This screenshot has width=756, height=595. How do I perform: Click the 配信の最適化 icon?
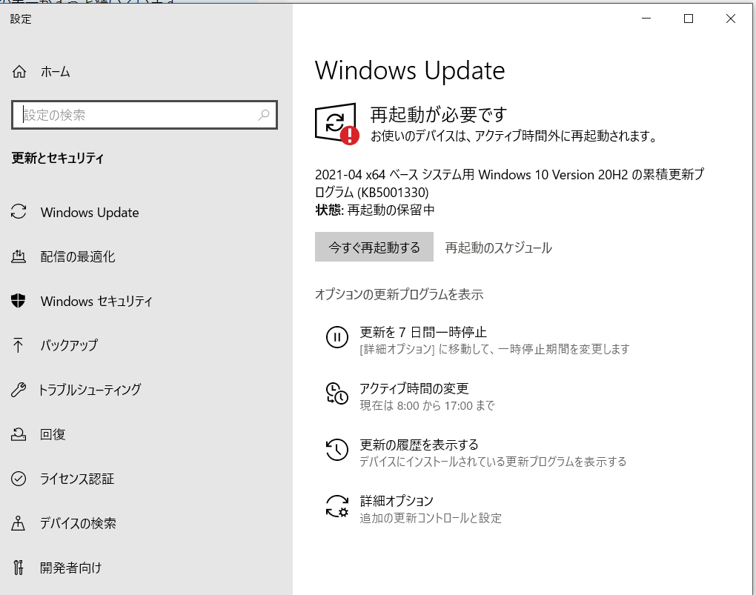pos(19,256)
